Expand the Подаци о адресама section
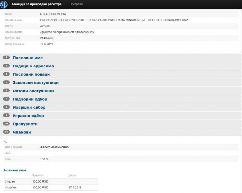Image resolution: width=242 pixels, height=193 pixels. [33, 66]
